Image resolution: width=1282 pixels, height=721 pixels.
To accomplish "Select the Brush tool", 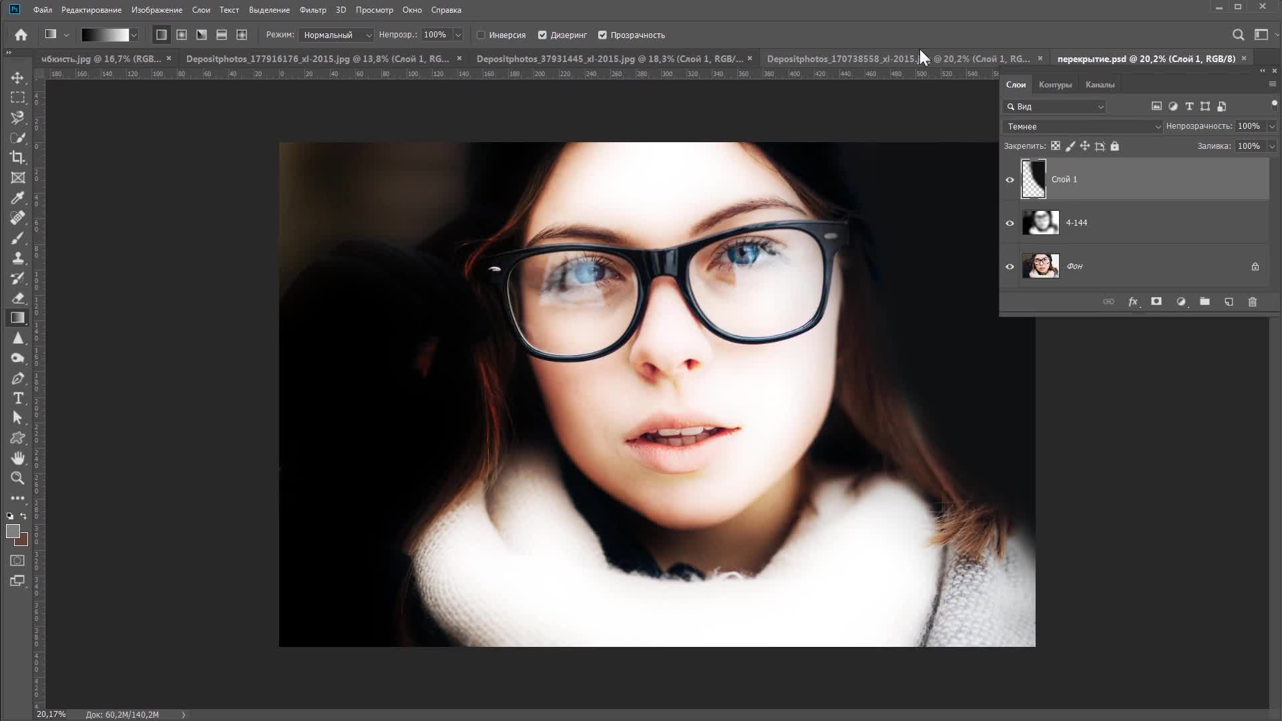I will tap(18, 238).
